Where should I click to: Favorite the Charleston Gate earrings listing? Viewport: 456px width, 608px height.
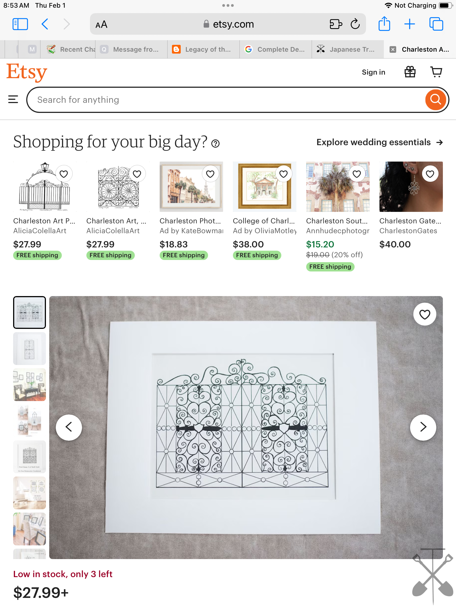click(430, 174)
